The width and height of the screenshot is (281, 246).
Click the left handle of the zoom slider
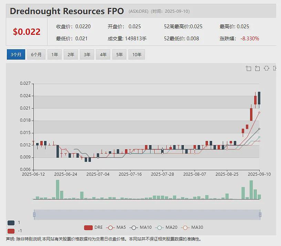pos(34,215)
